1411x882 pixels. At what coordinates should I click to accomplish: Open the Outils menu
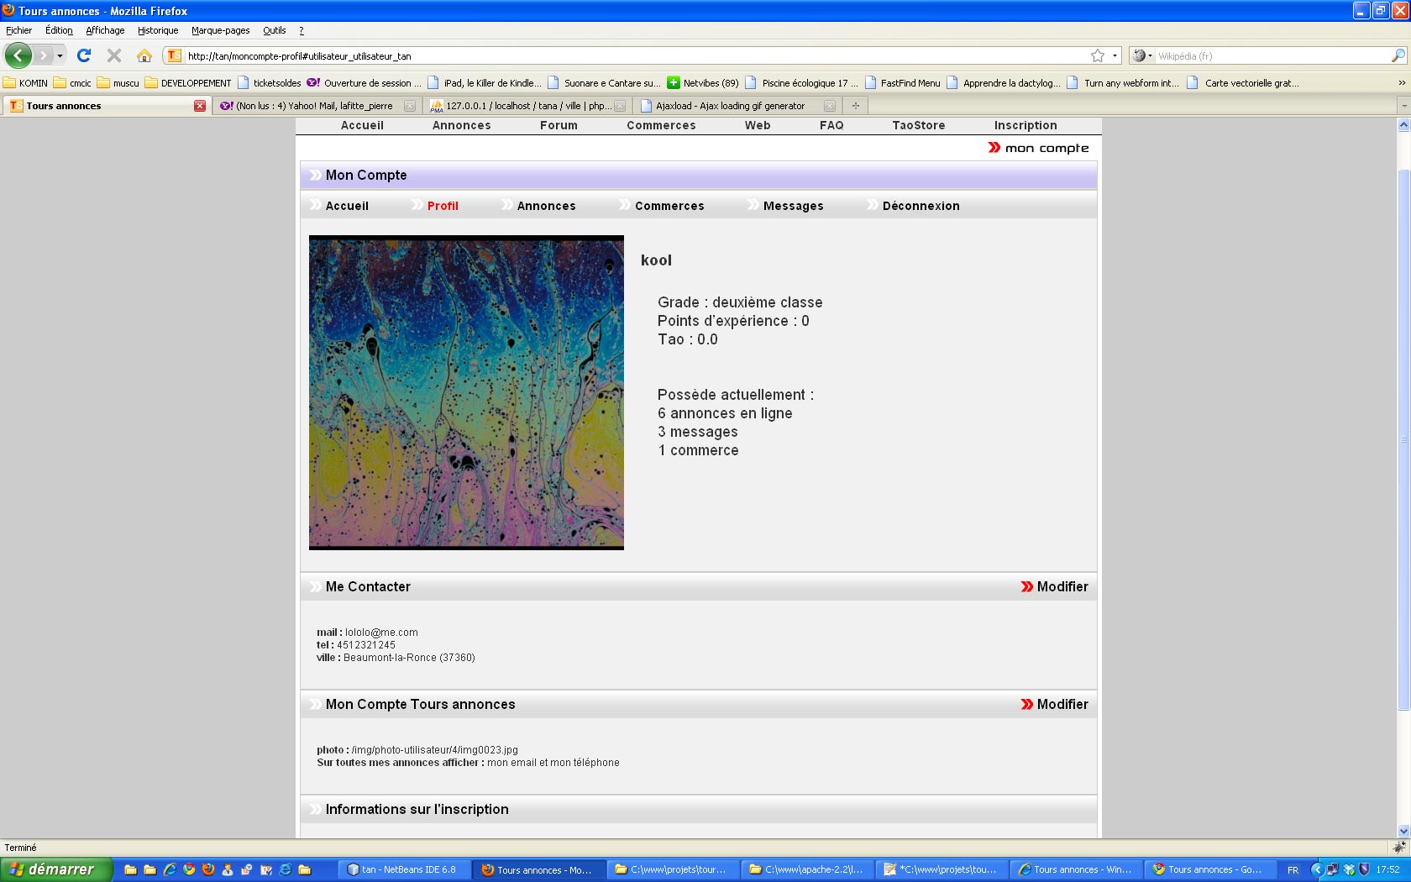point(274,30)
